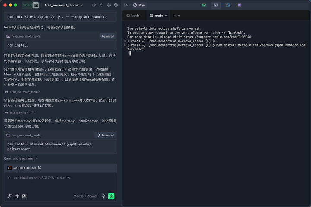Open the chat history
This screenshot has width=311, height=207.
click(x=102, y=5)
